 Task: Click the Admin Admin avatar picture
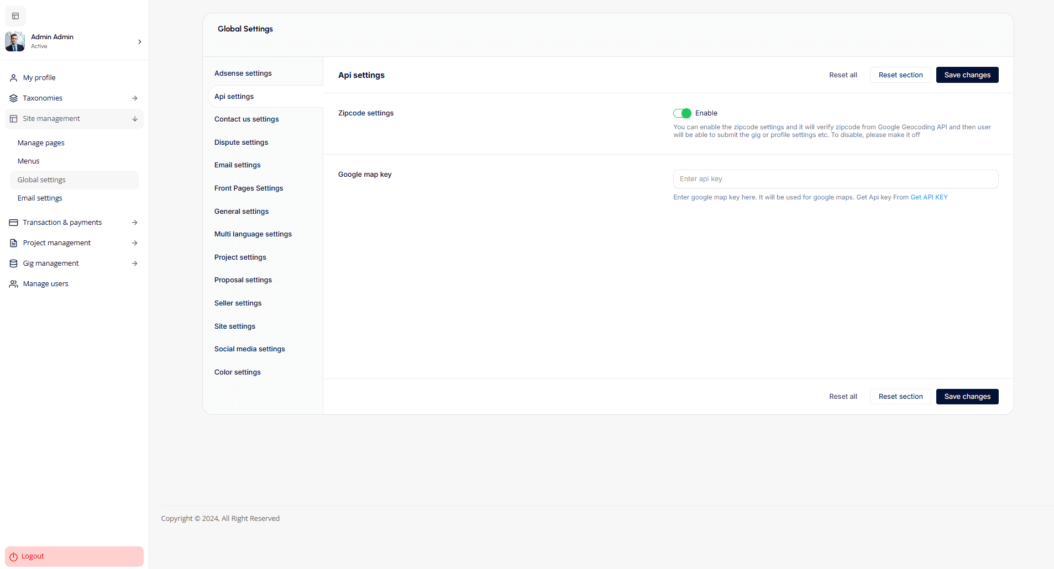pos(15,41)
